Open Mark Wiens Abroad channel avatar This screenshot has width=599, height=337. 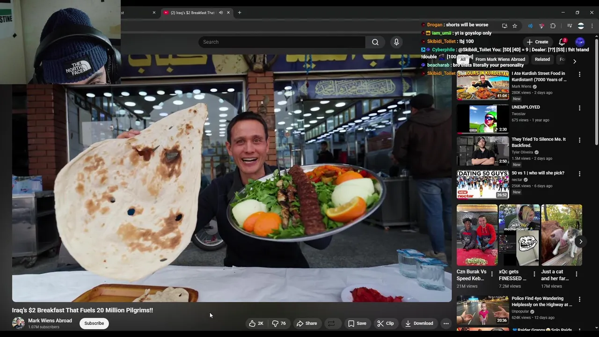click(x=18, y=323)
